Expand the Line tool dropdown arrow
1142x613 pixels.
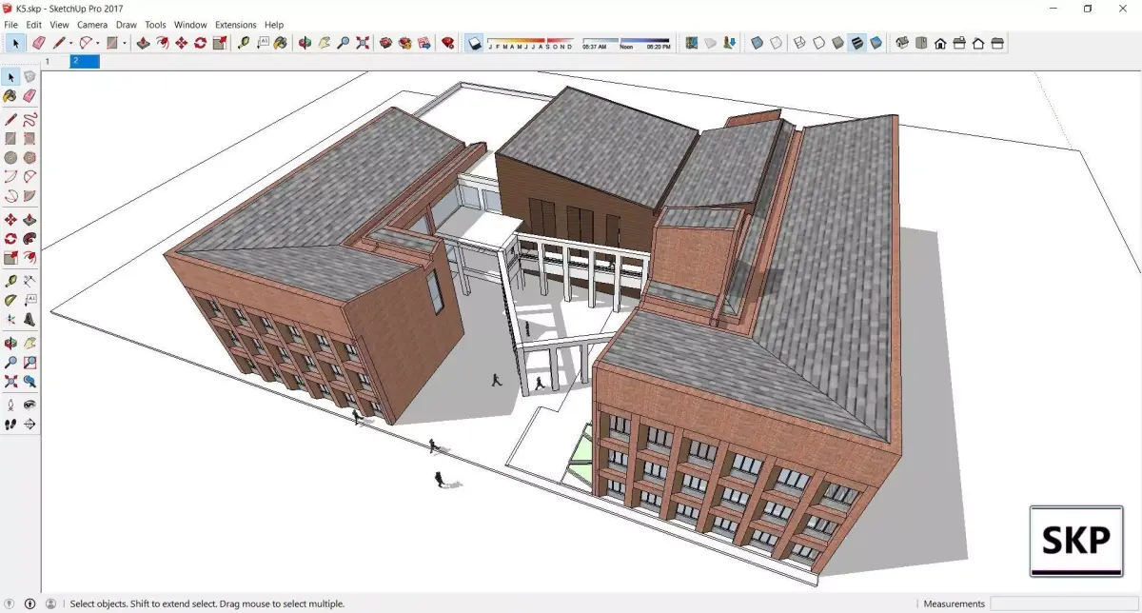pyautogui.click(x=71, y=43)
